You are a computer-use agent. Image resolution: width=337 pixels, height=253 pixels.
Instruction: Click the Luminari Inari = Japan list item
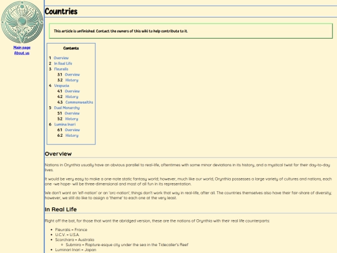(76, 250)
